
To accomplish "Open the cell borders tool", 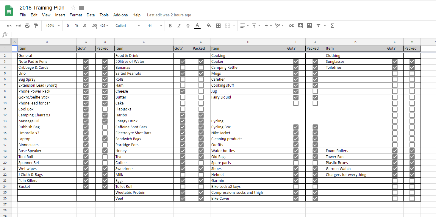I will [x=218, y=26].
